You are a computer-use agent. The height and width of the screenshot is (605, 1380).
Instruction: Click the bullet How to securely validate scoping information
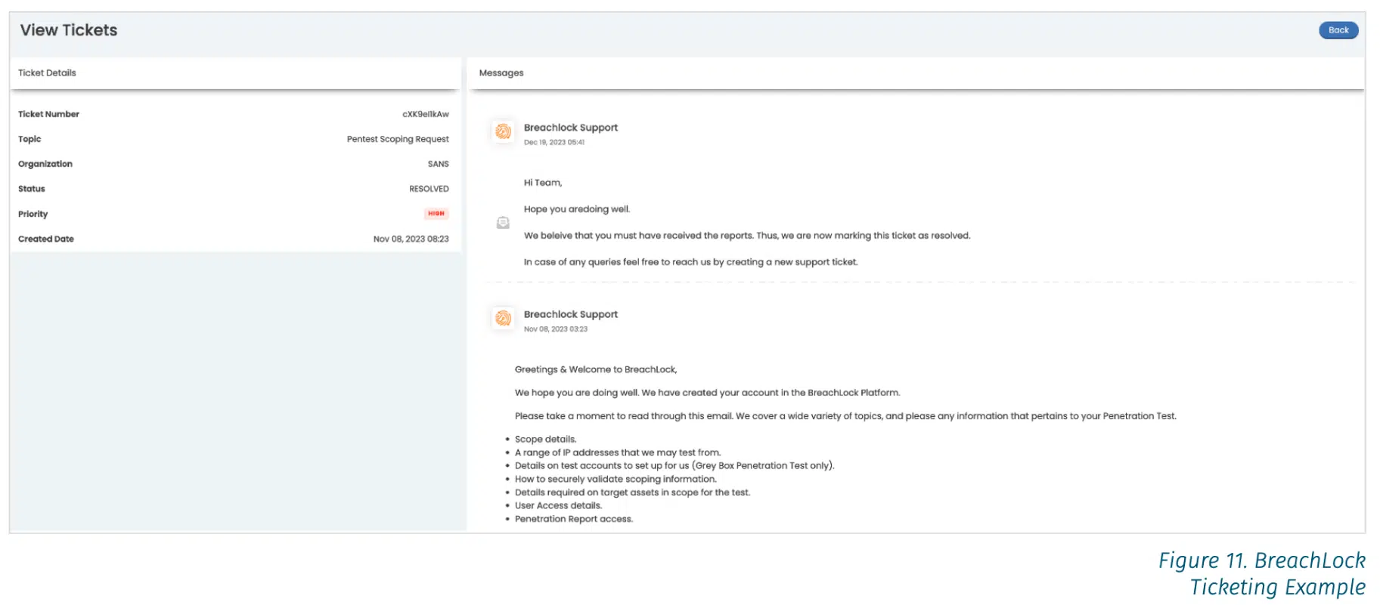point(616,479)
